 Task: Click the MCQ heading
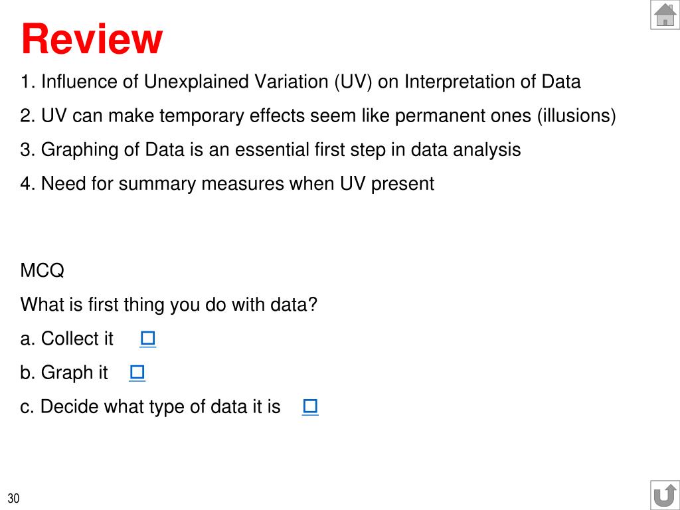tap(42, 271)
